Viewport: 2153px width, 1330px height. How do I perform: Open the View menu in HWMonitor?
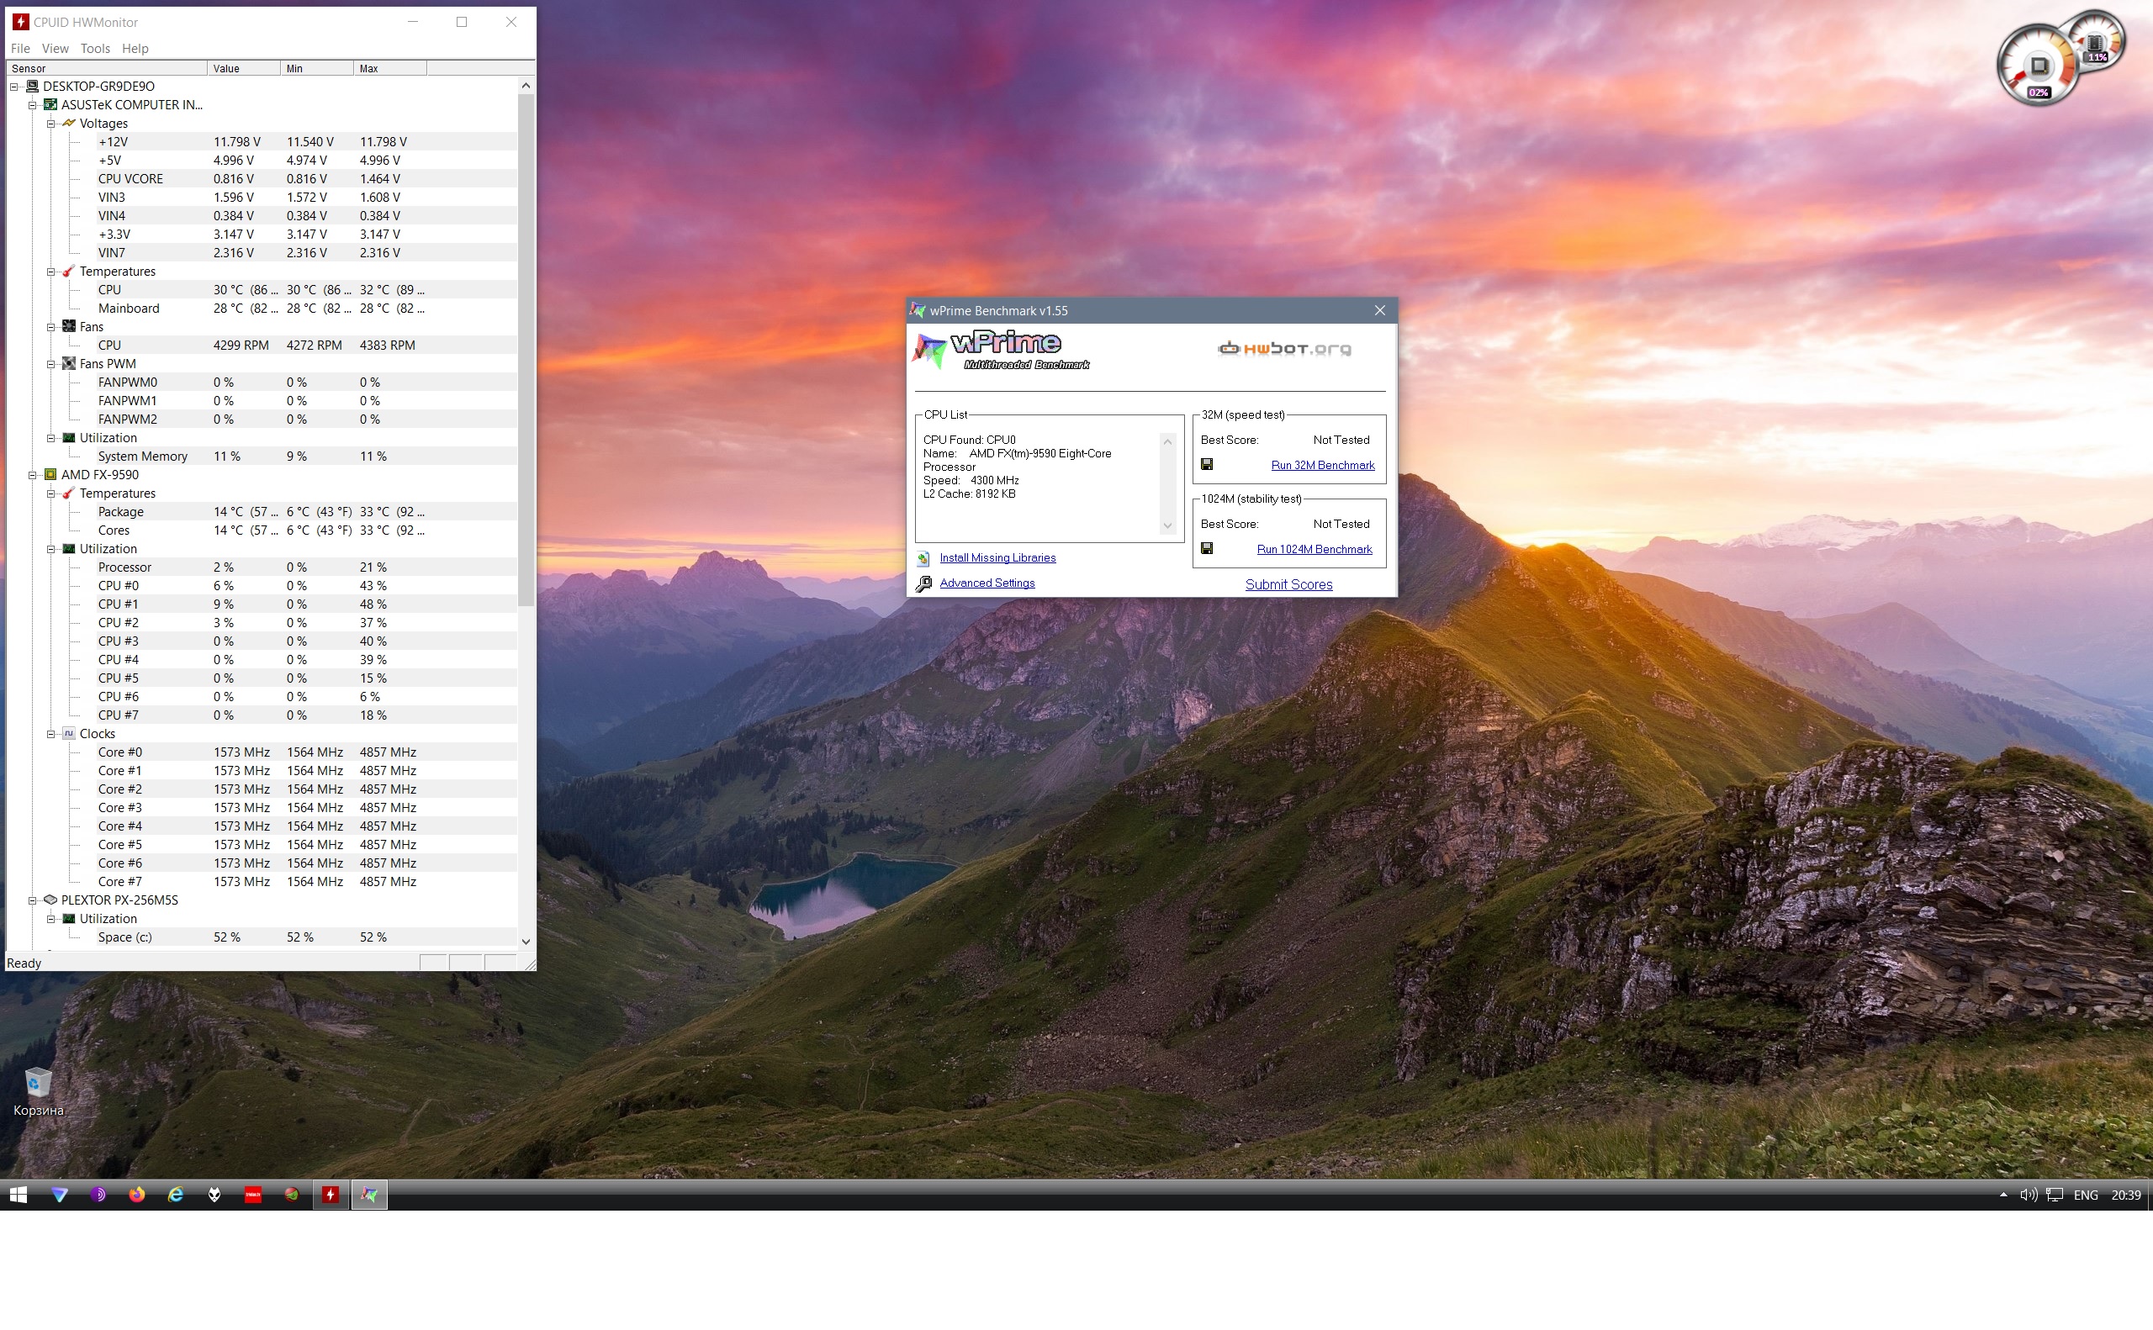tap(55, 49)
